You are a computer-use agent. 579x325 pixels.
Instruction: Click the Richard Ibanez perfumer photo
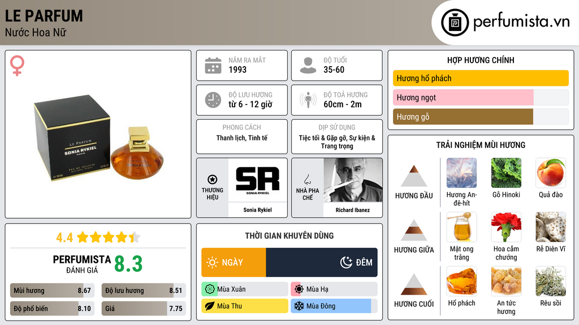(x=353, y=180)
